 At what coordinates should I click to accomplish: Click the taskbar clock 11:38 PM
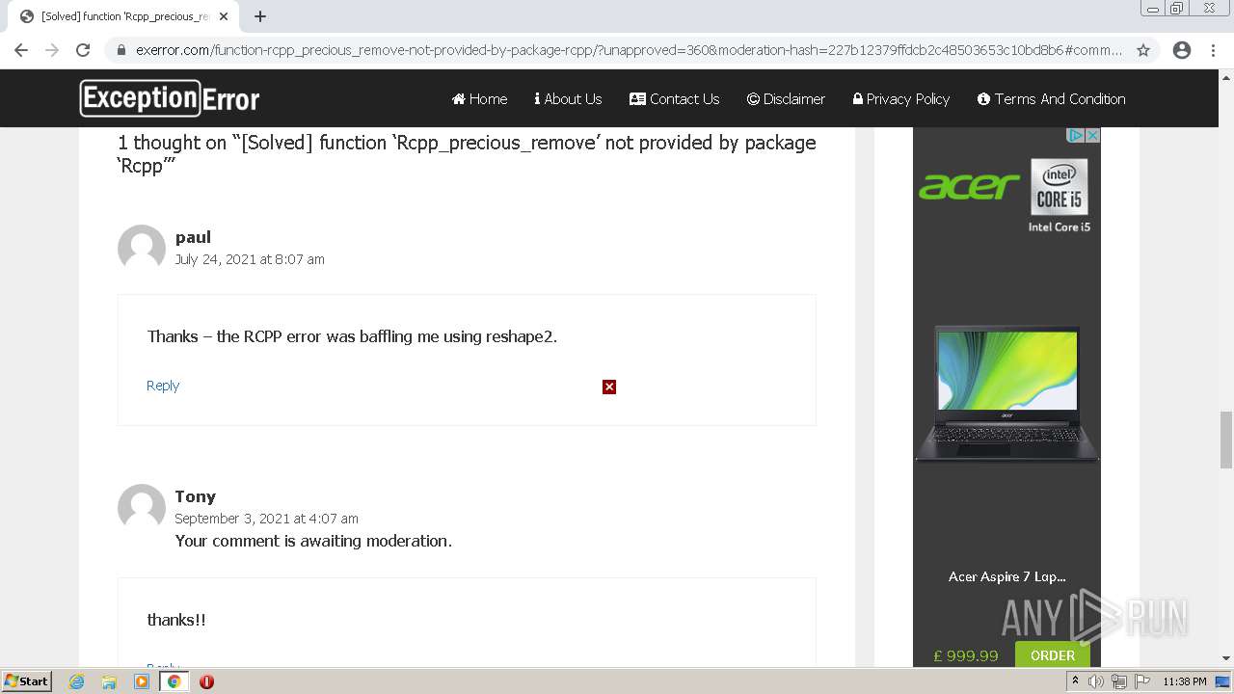pyautogui.click(x=1185, y=681)
